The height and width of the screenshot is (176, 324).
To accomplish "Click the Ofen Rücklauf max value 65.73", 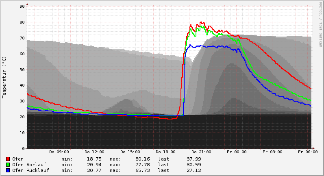I will (142, 170).
